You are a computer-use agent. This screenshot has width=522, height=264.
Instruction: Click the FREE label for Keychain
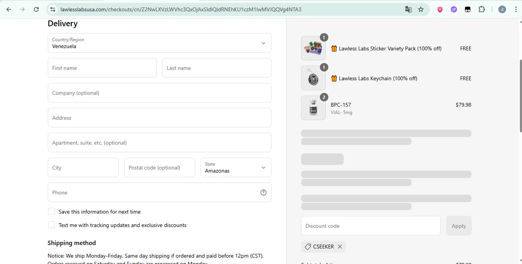pyautogui.click(x=466, y=79)
